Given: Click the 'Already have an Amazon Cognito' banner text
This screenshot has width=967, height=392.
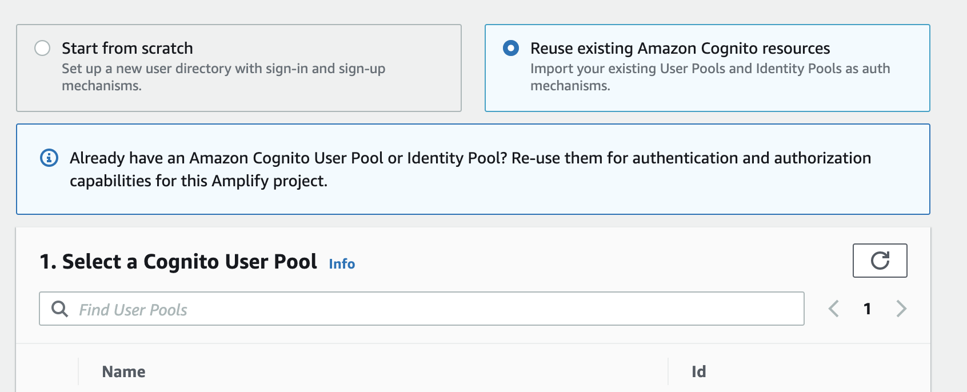Looking at the screenshot, I should [x=470, y=169].
